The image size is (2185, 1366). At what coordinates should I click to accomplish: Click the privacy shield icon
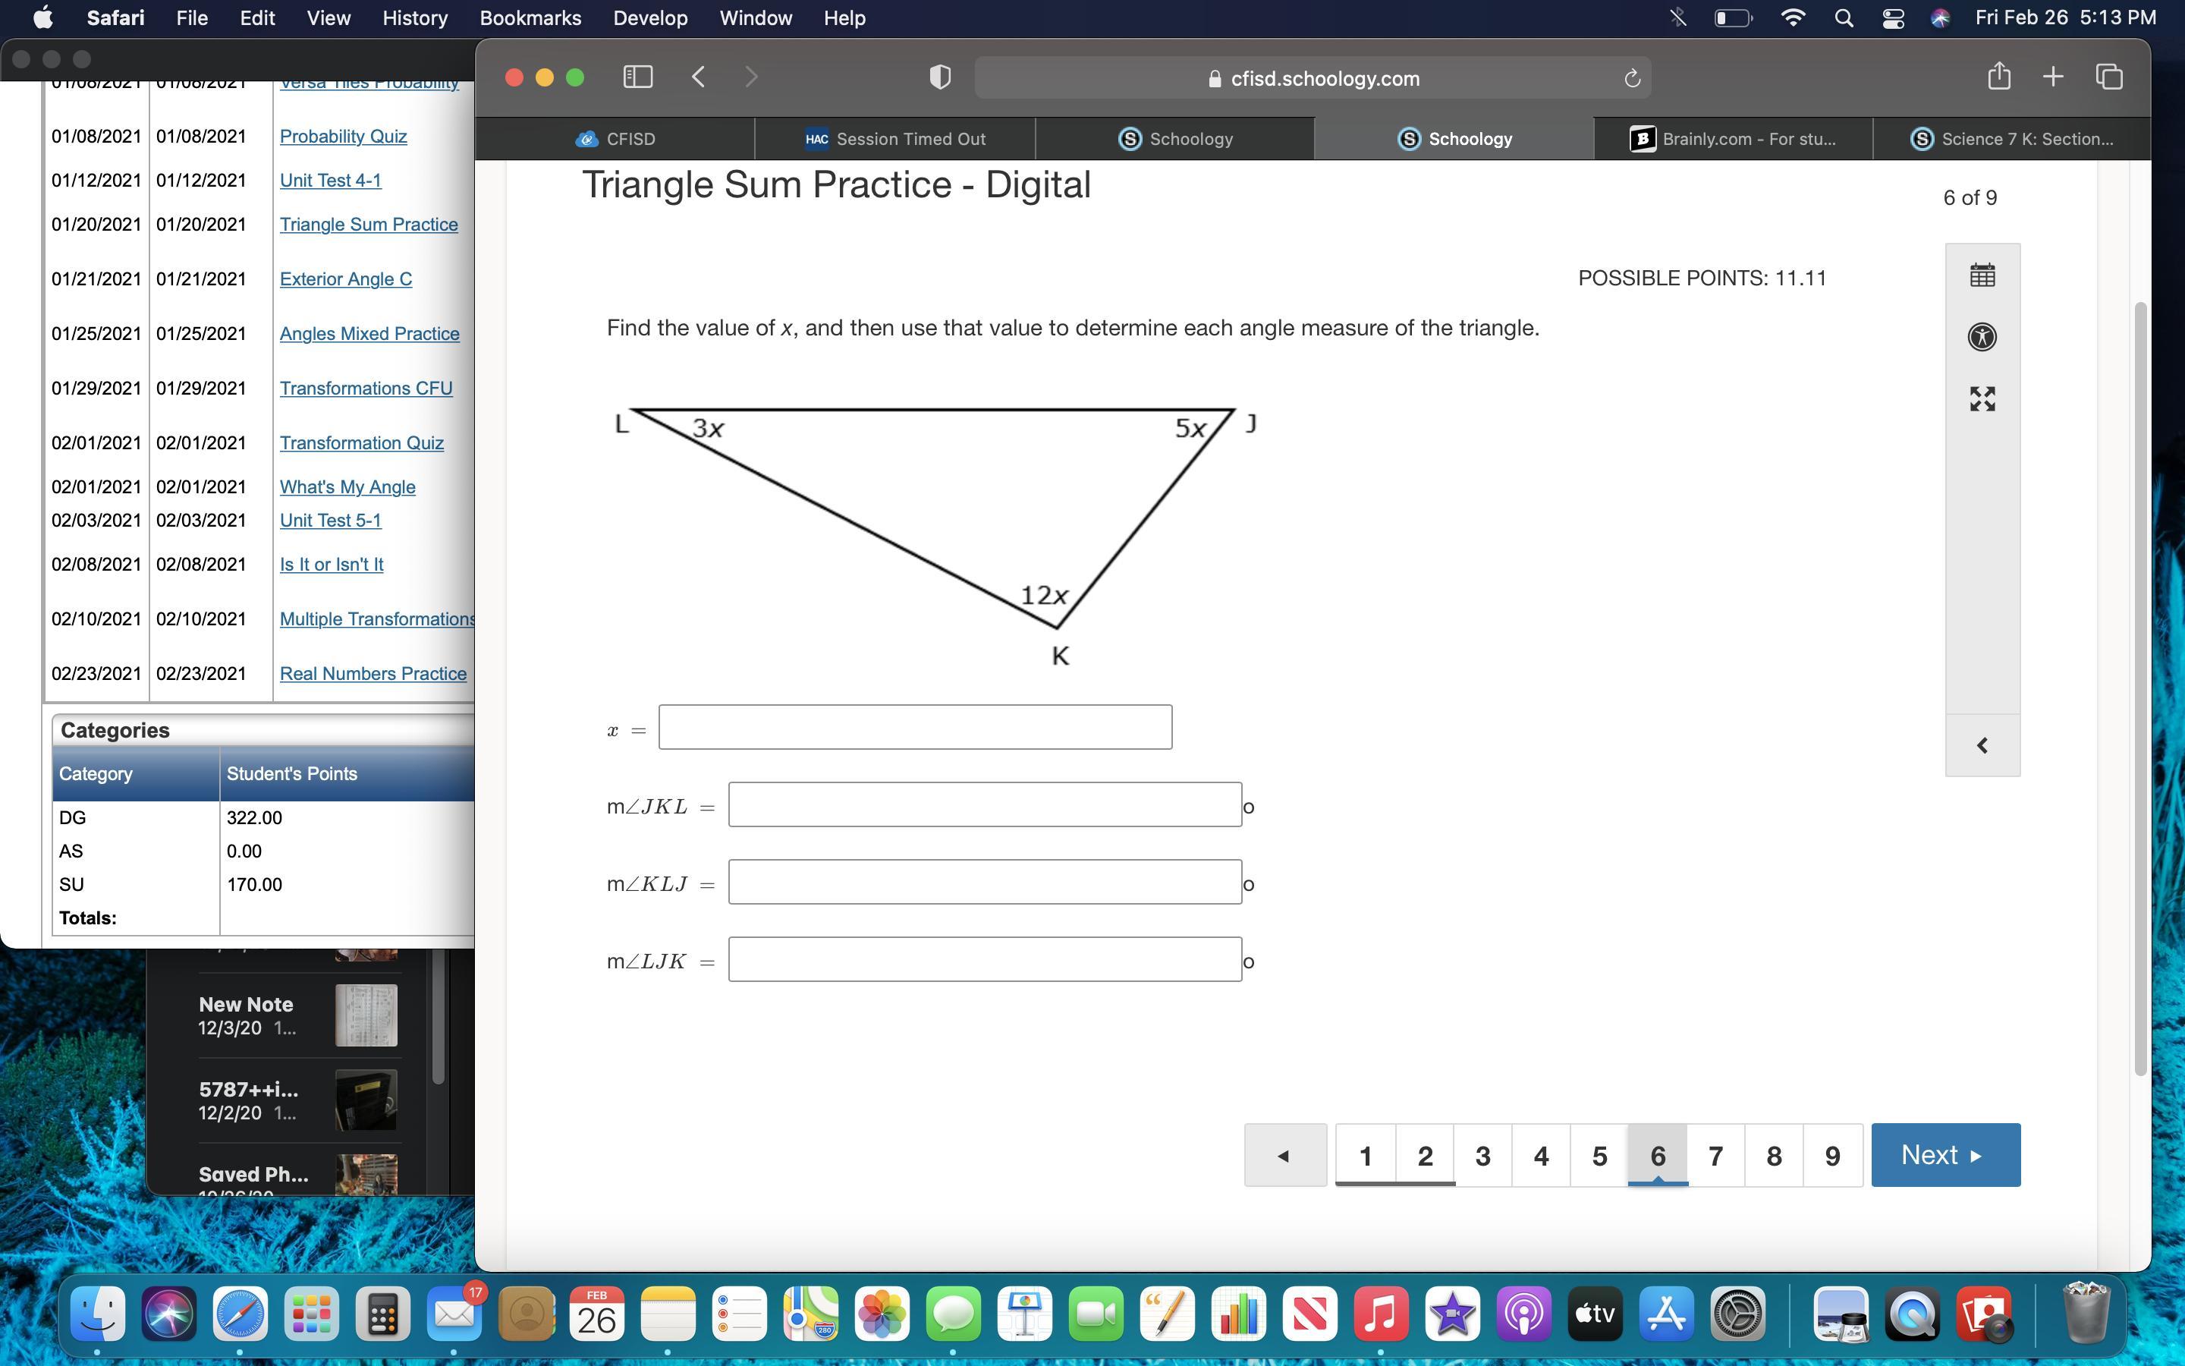[x=940, y=77]
